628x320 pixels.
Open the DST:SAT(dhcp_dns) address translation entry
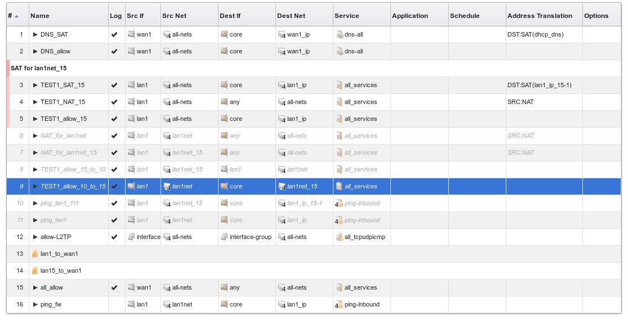point(536,34)
